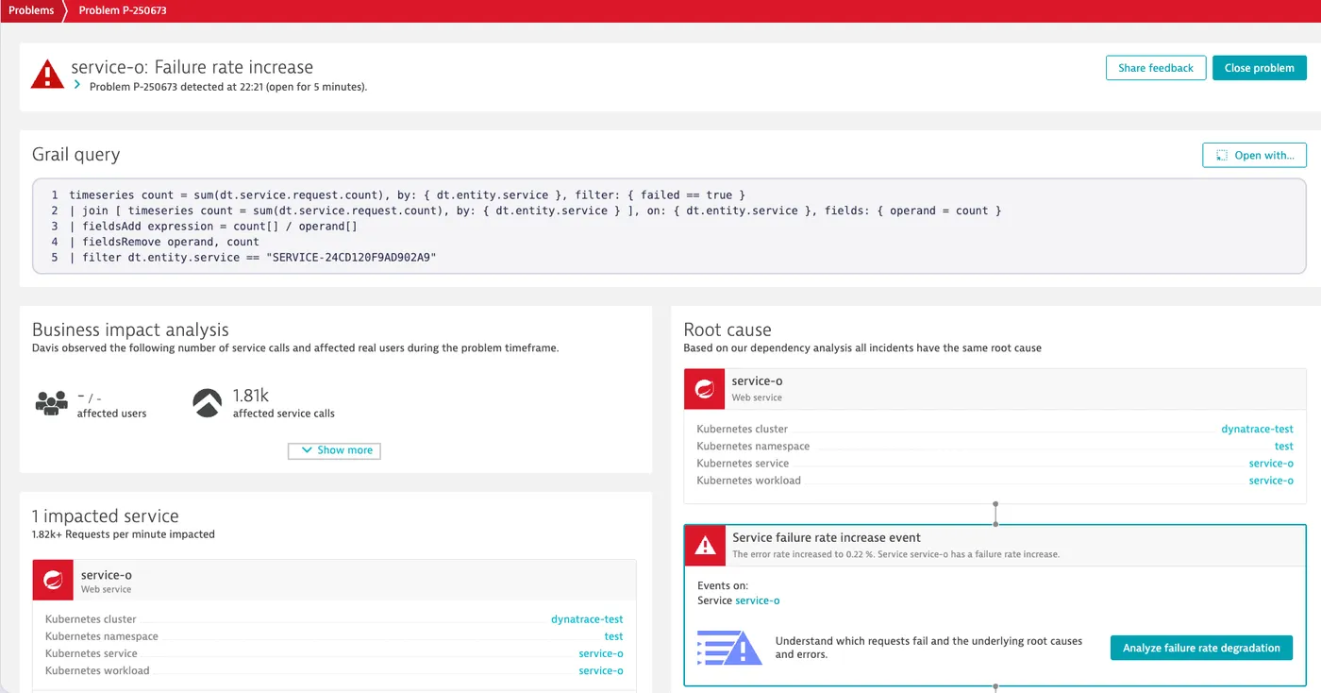Viewport: 1321px width, 693px height.
Task: Expand problem details chevron below title
Action: click(x=77, y=84)
